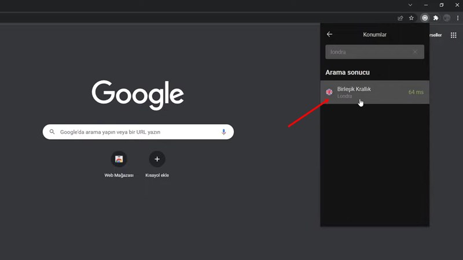
Task: Restore down the Chrome window
Action: click(442, 5)
